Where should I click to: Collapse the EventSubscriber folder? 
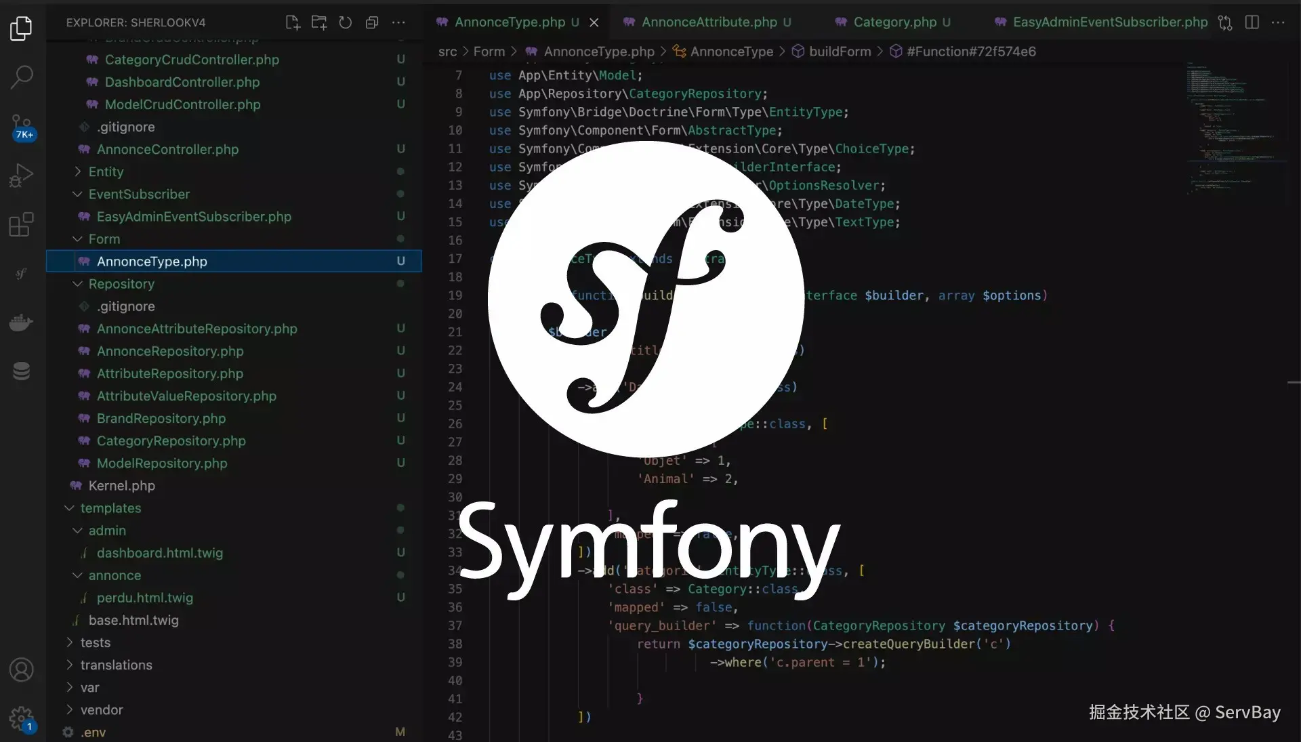pos(139,194)
